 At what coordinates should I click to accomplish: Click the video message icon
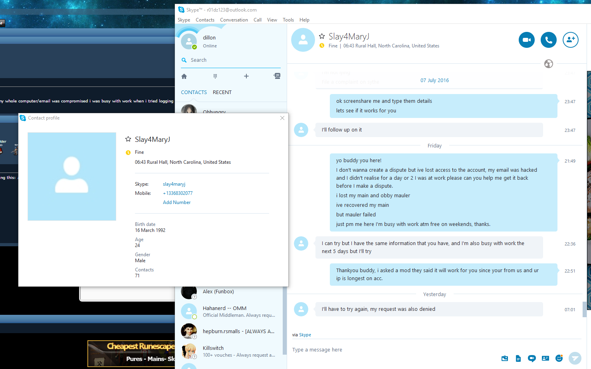click(x=532, y=358)
